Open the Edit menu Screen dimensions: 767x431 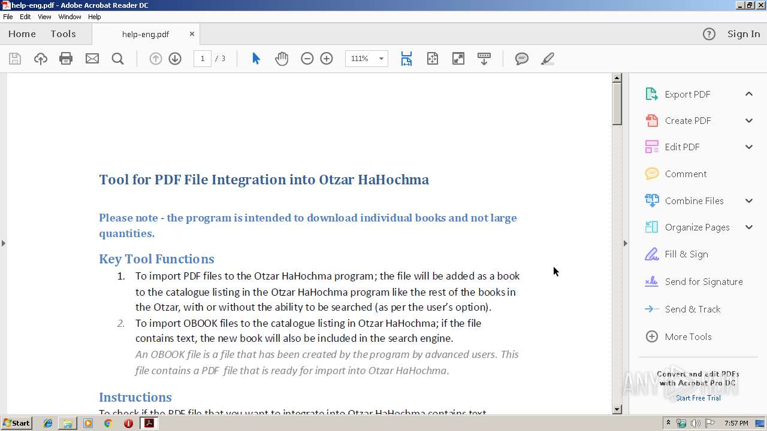25,17
